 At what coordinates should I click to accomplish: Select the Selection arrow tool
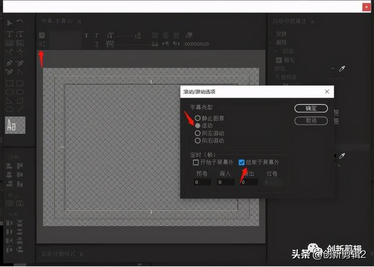pyautogui.click(x=9, y=23)
